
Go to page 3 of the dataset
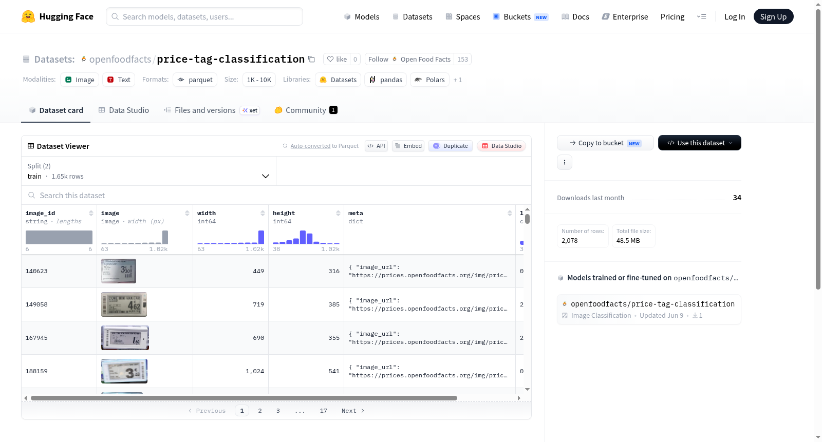[278, 411]
